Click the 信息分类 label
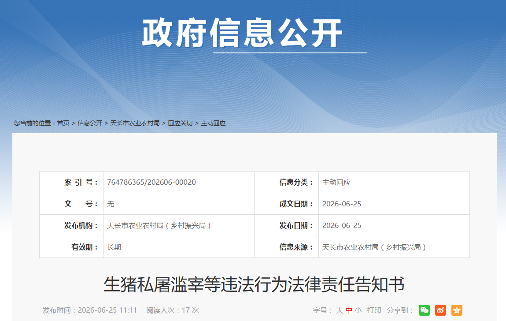 pyautogui.click(x=296, y=182)
